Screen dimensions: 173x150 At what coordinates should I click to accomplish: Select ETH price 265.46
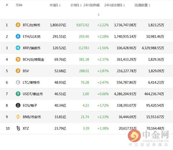tap(84, 37)
